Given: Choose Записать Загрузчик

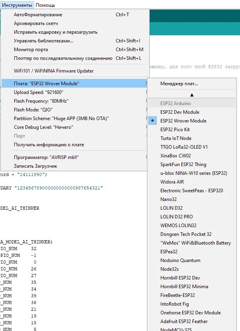Looking at the screenshot, I should [74, 166].
